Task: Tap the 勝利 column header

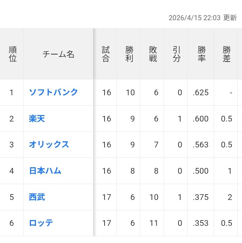Action: [x=129, y=54]
